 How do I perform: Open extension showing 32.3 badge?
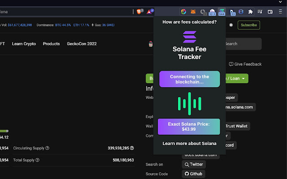tap(212, 12)
